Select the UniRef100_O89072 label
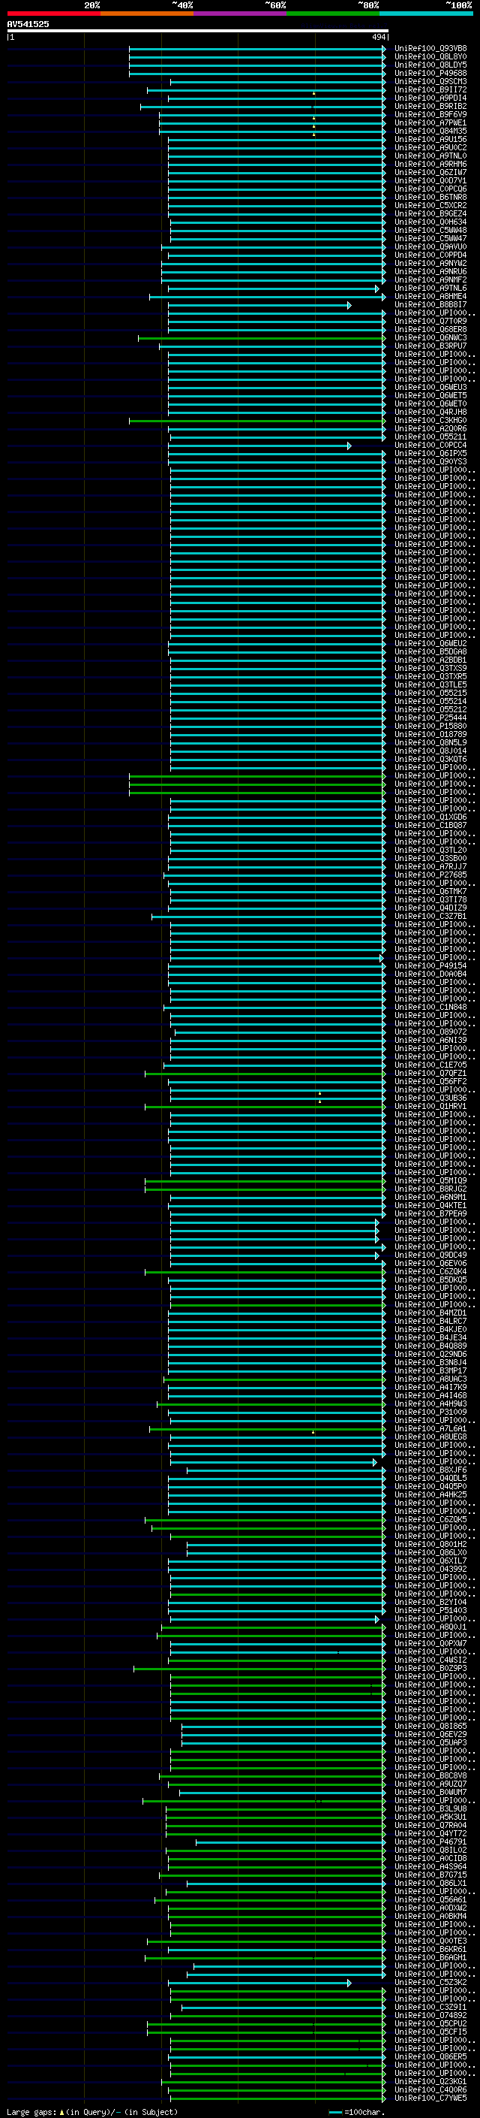The width and height of the screenshot is (480, 2118). (430, 1032)
